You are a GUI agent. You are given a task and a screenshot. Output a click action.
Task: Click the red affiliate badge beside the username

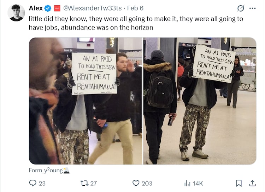[57, 8]
